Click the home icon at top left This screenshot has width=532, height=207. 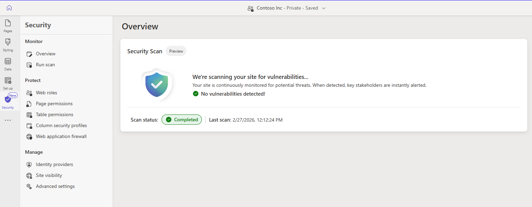(x=9, y=8)
